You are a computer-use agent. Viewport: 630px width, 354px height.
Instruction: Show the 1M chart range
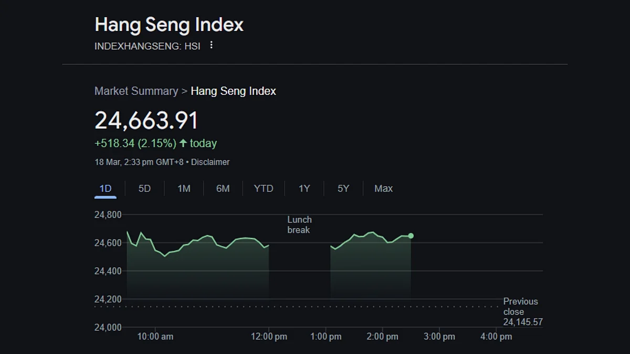(x=184, y=188)
